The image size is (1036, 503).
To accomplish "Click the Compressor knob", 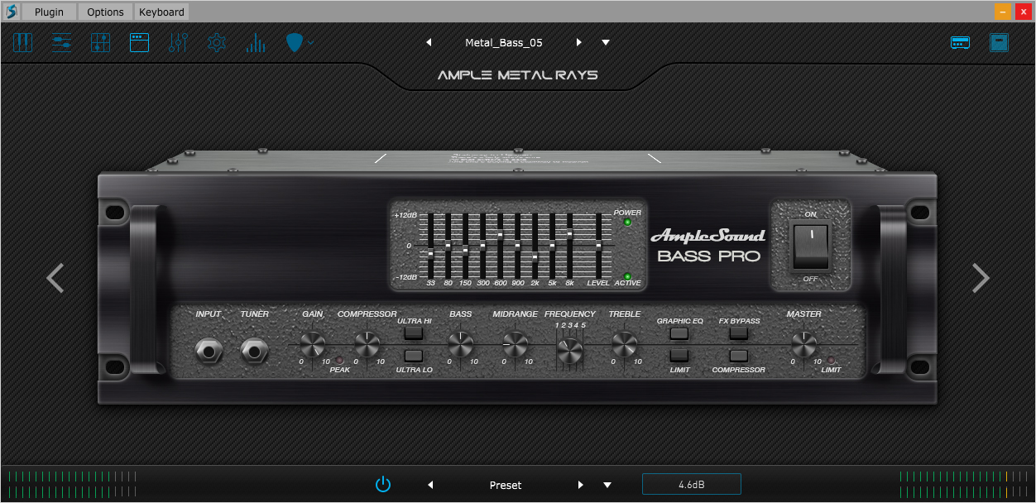I will coord(367,343).
